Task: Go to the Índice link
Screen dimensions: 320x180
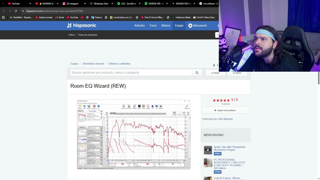Action: point(71,35)
